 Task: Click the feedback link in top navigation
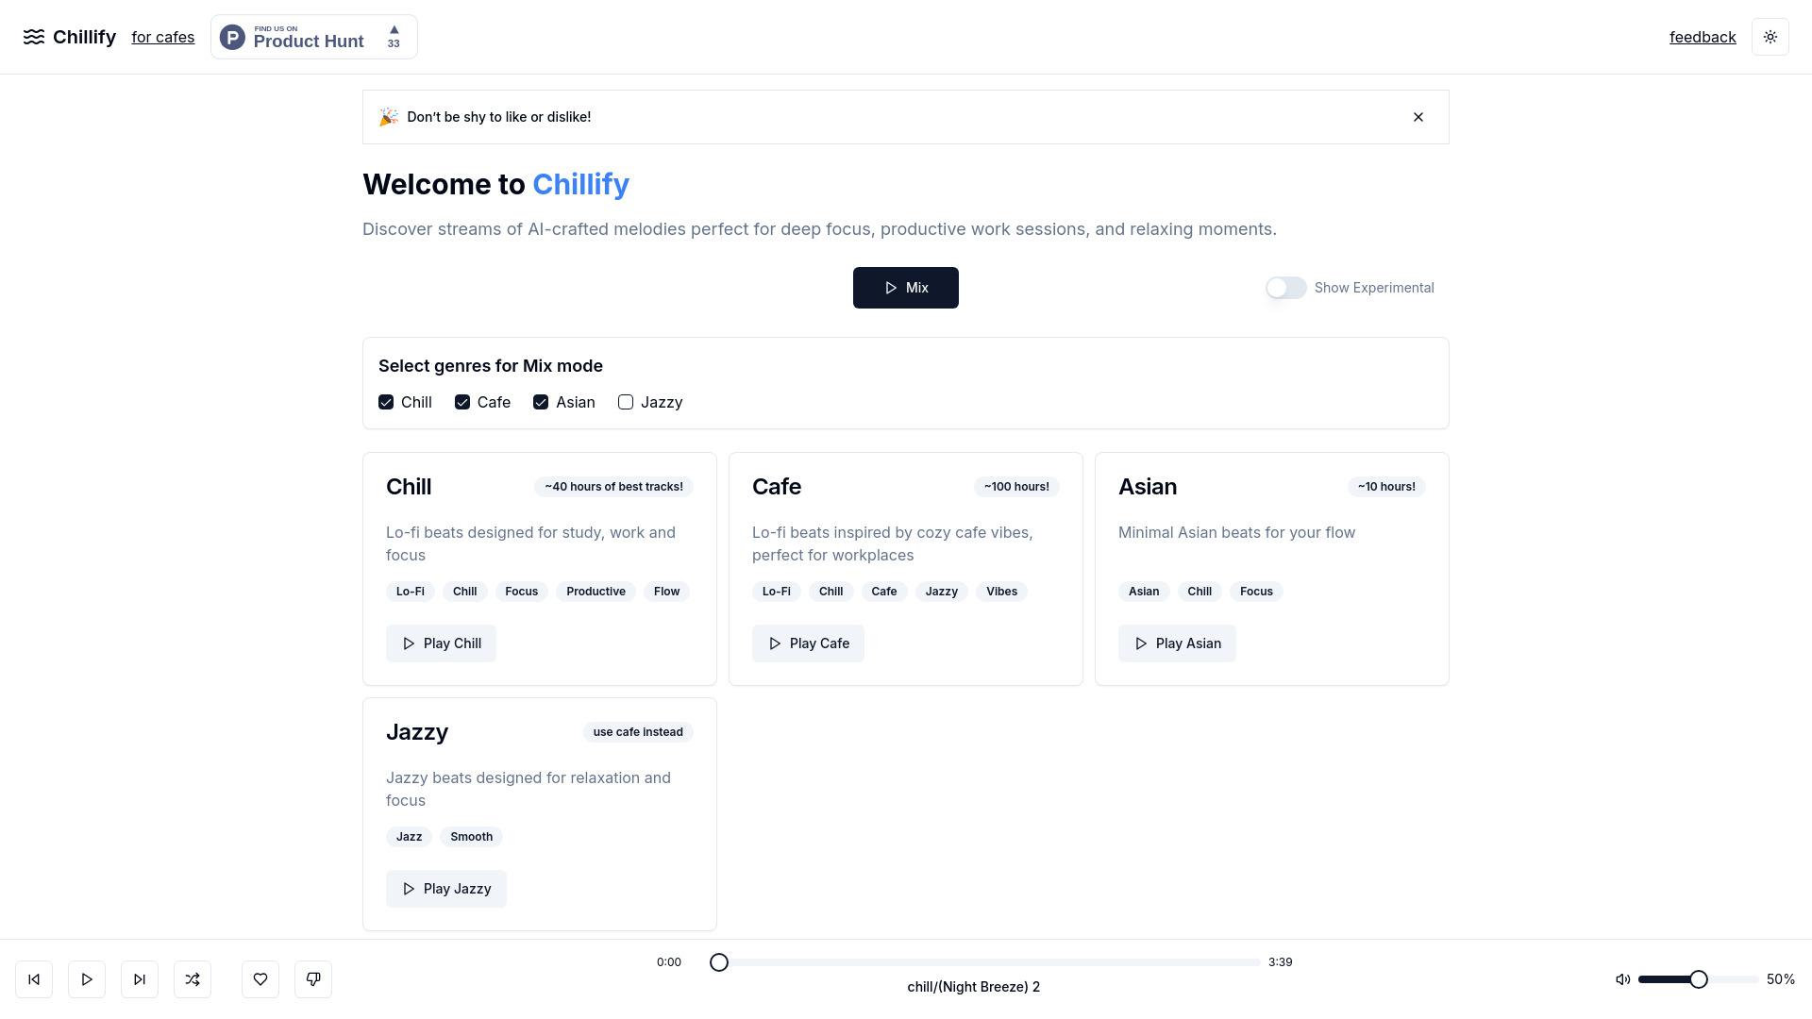click(1703, 36)
